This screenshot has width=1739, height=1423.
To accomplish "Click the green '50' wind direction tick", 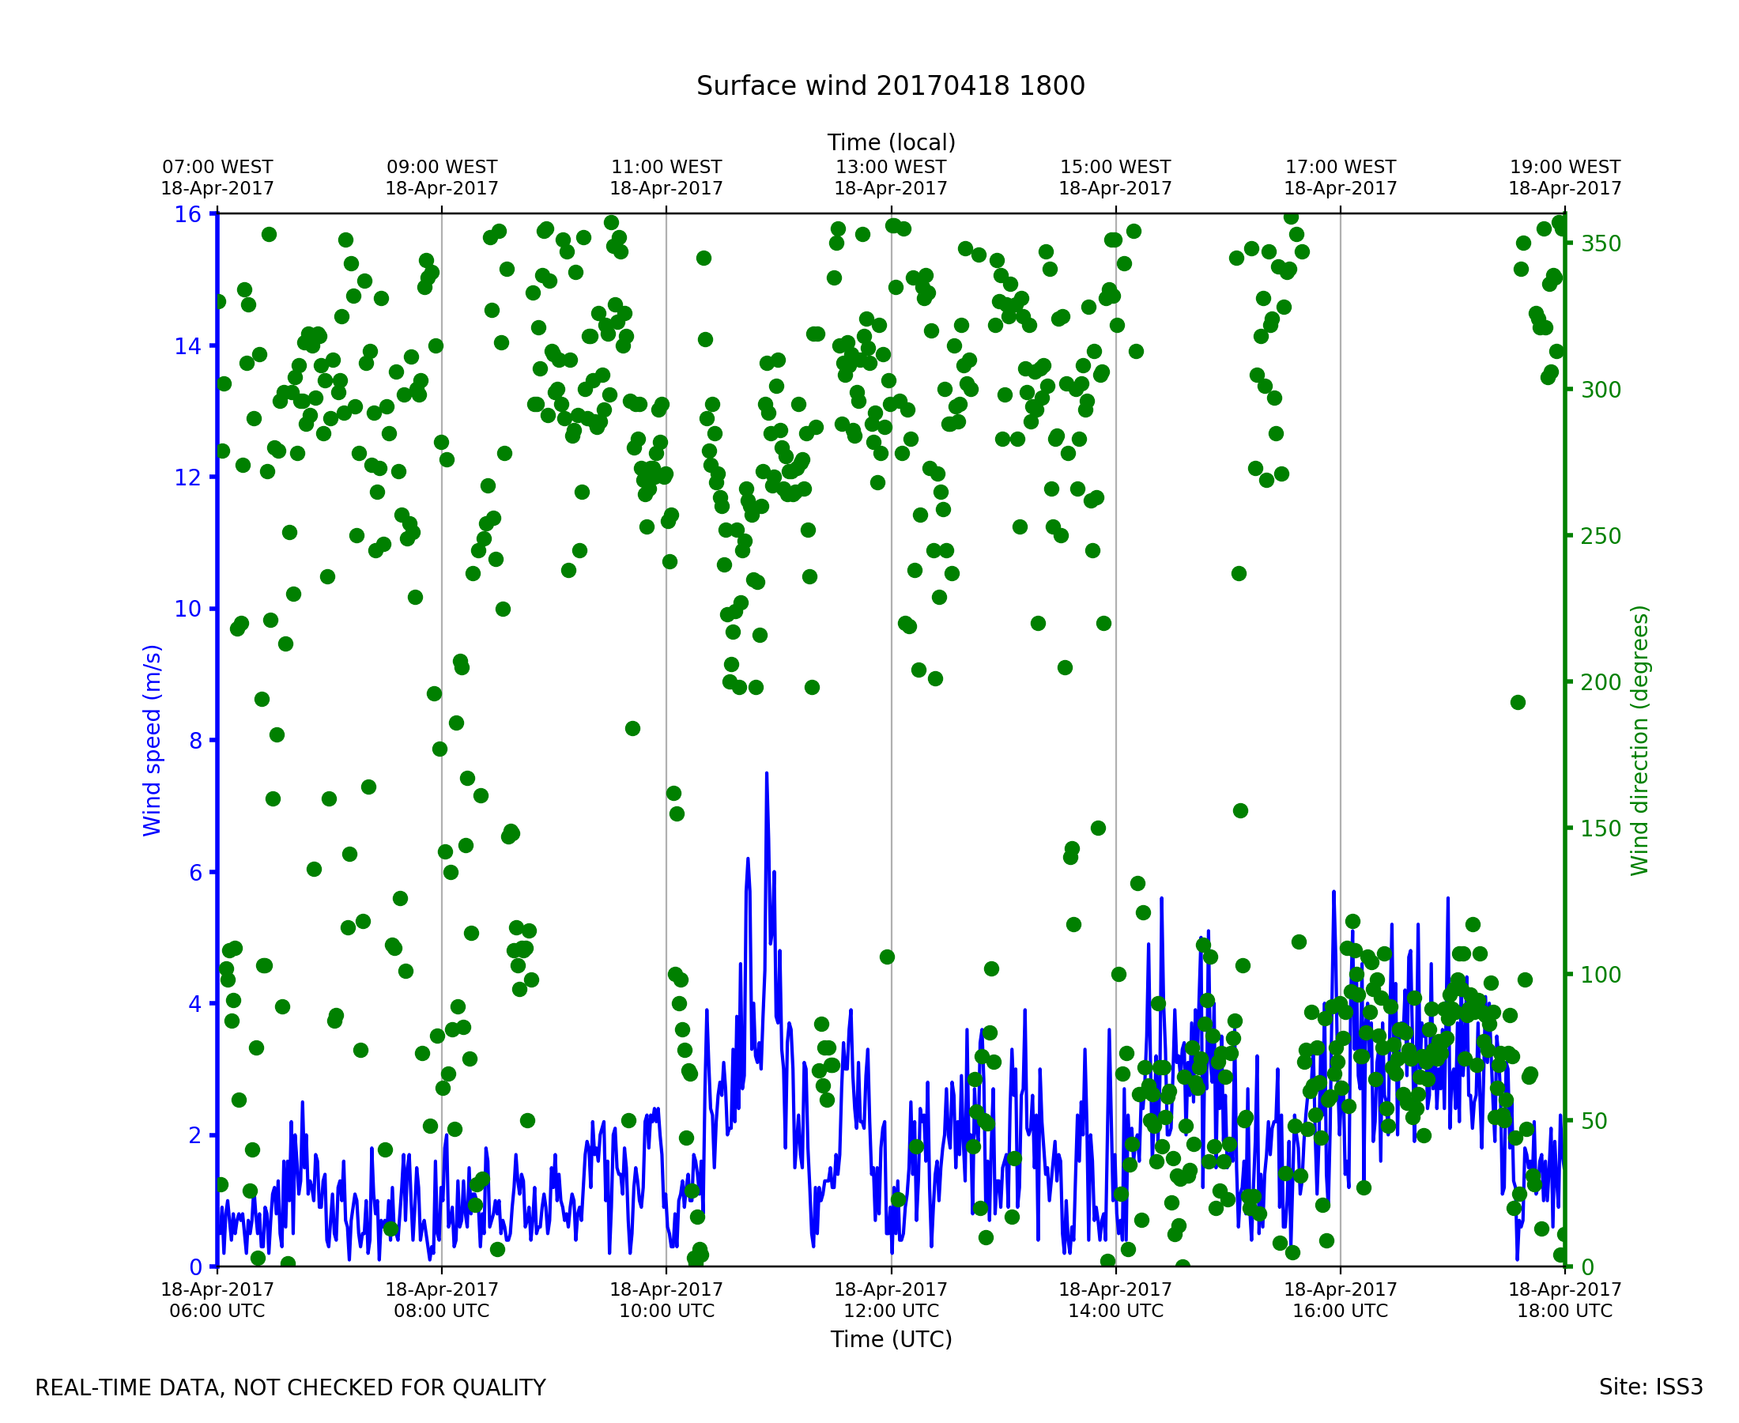I will (x=1595, y=1121).
